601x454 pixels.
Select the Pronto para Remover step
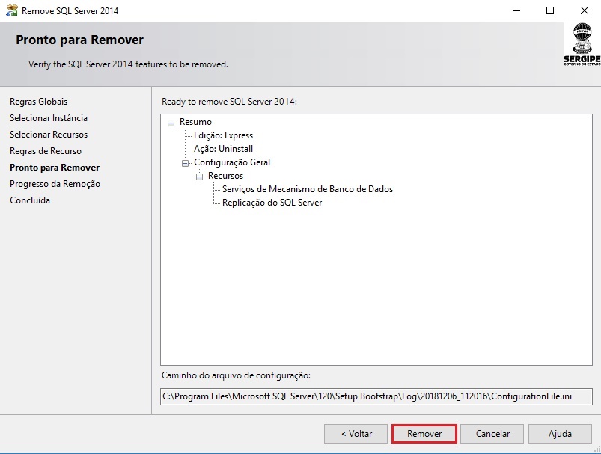coord(54,168)
